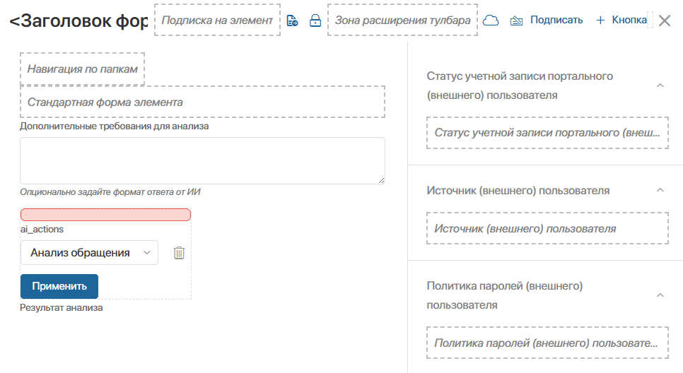Click the cloud icon in toolbar
Image resolution: width=683 pixels, height=373 pixels.
pos(491,20)
